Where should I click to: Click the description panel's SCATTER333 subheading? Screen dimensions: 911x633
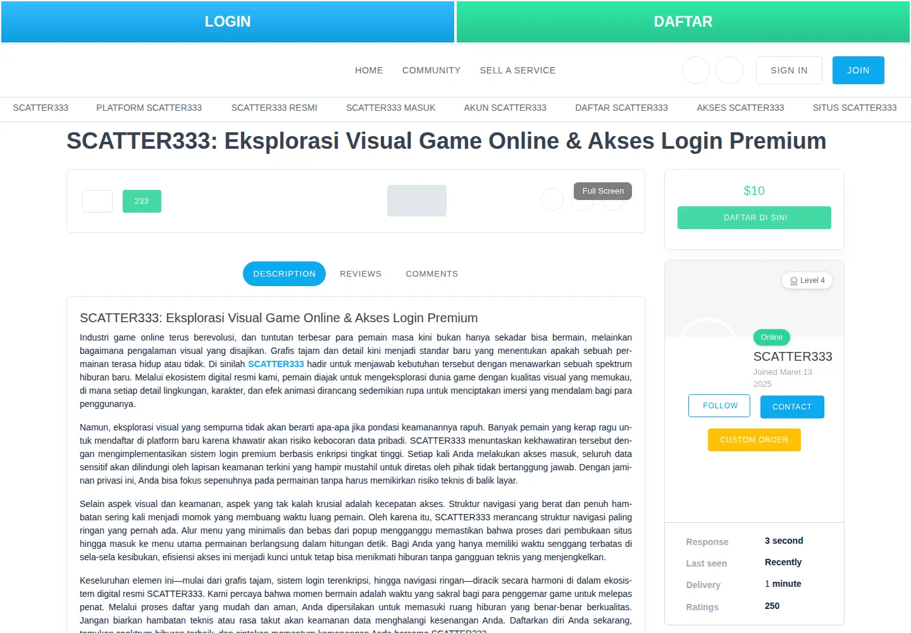[x=279, y=318]
